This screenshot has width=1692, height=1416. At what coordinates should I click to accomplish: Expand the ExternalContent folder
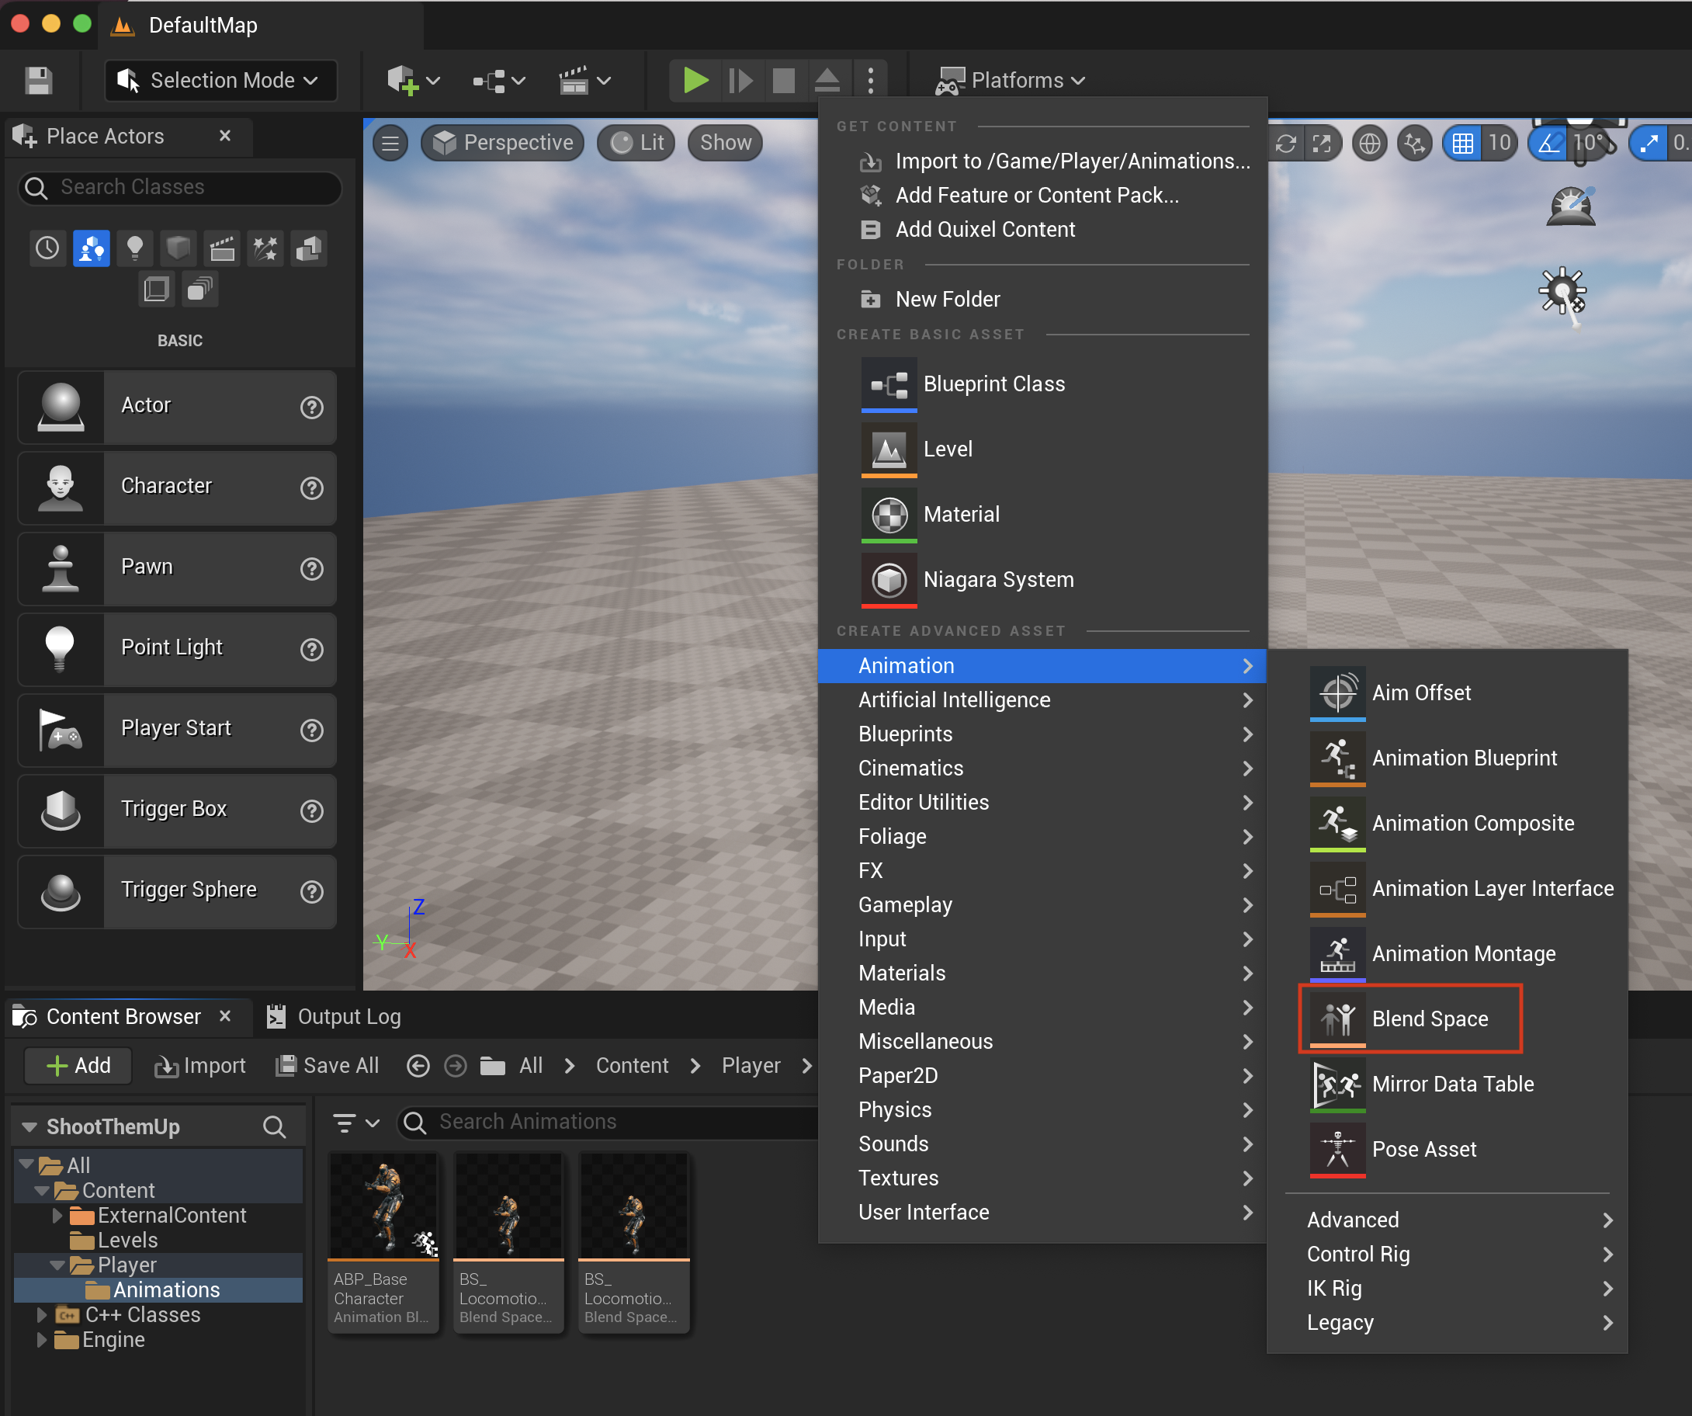pos(57,1216)
